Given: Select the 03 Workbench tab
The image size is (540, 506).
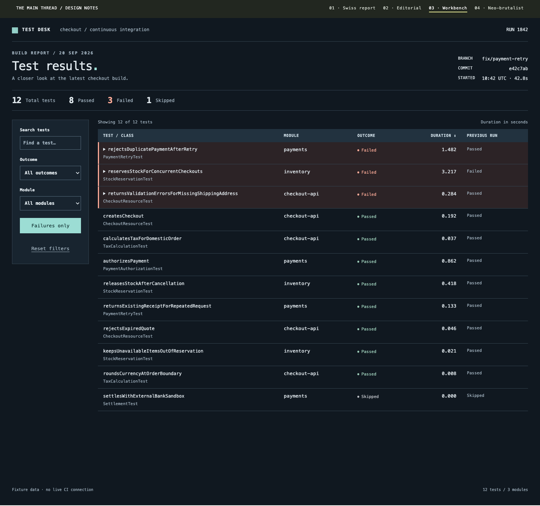Looking at the screenshot, I should 448,8.
